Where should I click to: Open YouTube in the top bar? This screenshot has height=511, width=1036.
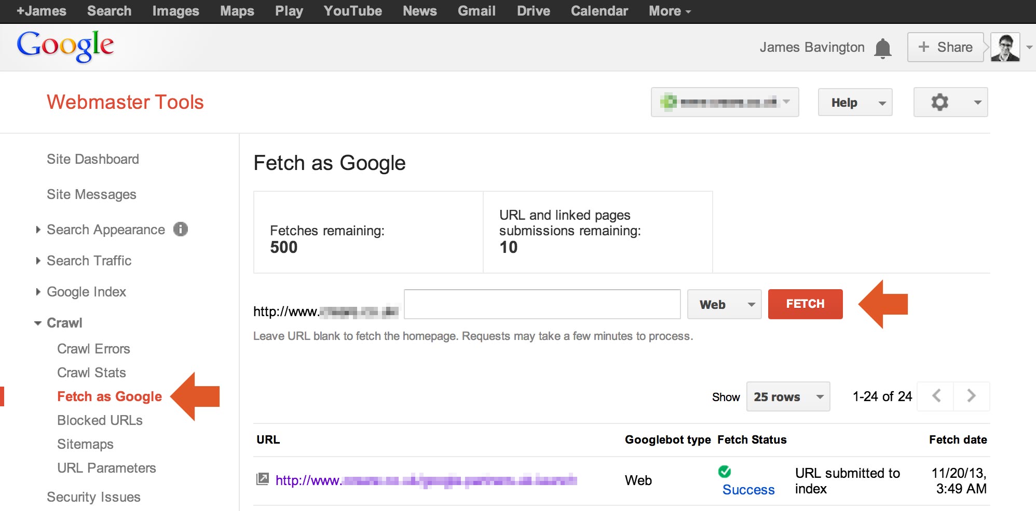pyautogui.click(x=352, y=11)
